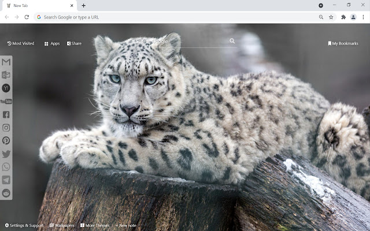Browse More Themes
Screen dimensions: 370x231
click(95, 225)
